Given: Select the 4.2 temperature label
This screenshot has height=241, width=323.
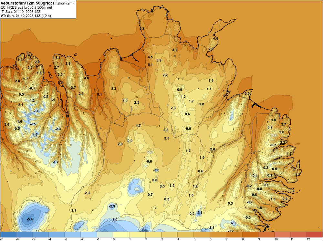Looking at the screenshot, I should 175,50.
